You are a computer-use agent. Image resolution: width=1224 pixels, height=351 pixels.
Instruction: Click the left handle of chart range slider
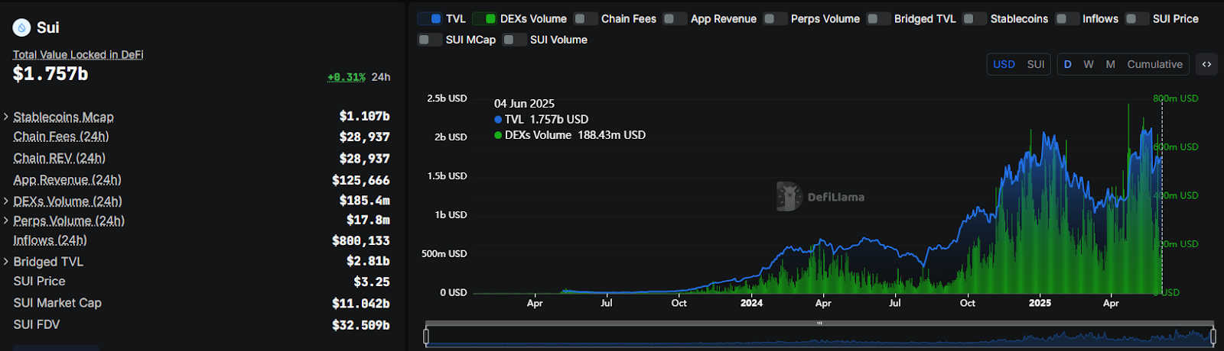pos(426,336)
